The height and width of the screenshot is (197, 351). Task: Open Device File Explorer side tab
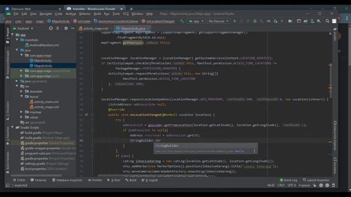(335, 136)
